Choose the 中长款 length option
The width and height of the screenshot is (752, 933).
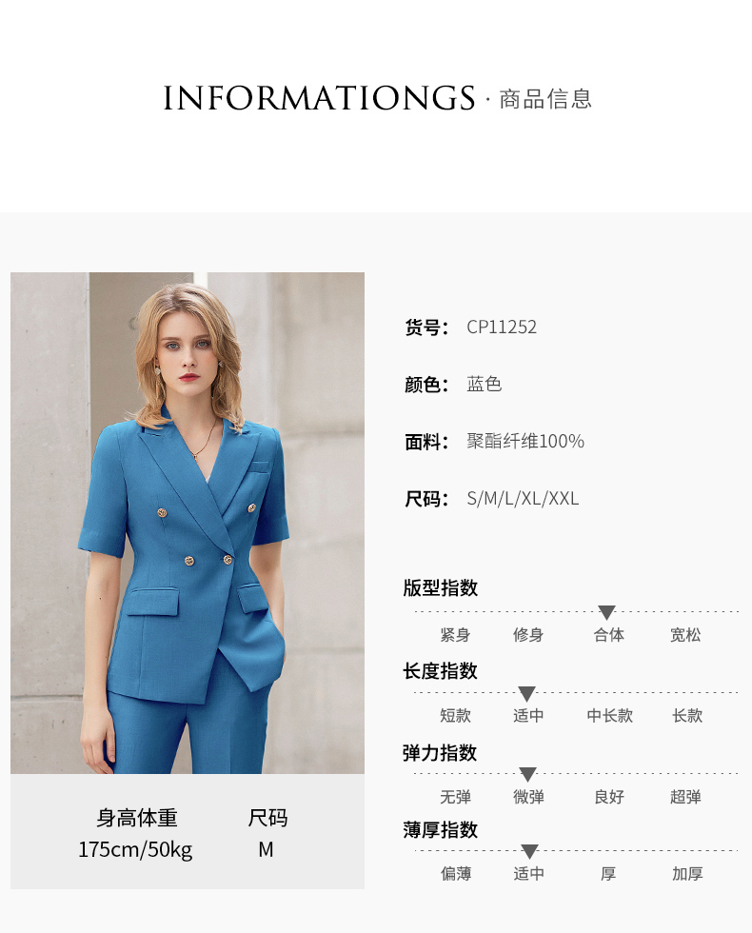[610, 715]
